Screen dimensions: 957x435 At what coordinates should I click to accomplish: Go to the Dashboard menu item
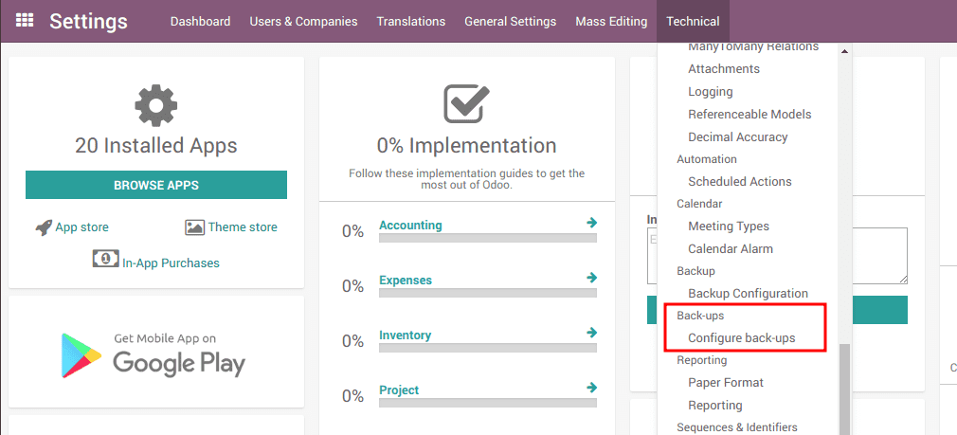pyautogui.click(x=200, y=21)
